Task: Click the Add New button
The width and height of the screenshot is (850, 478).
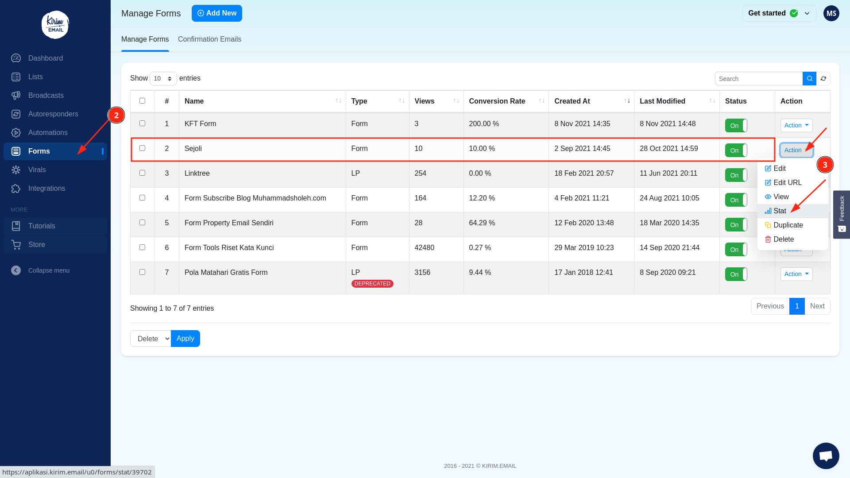Action: [x=217, y=13]
